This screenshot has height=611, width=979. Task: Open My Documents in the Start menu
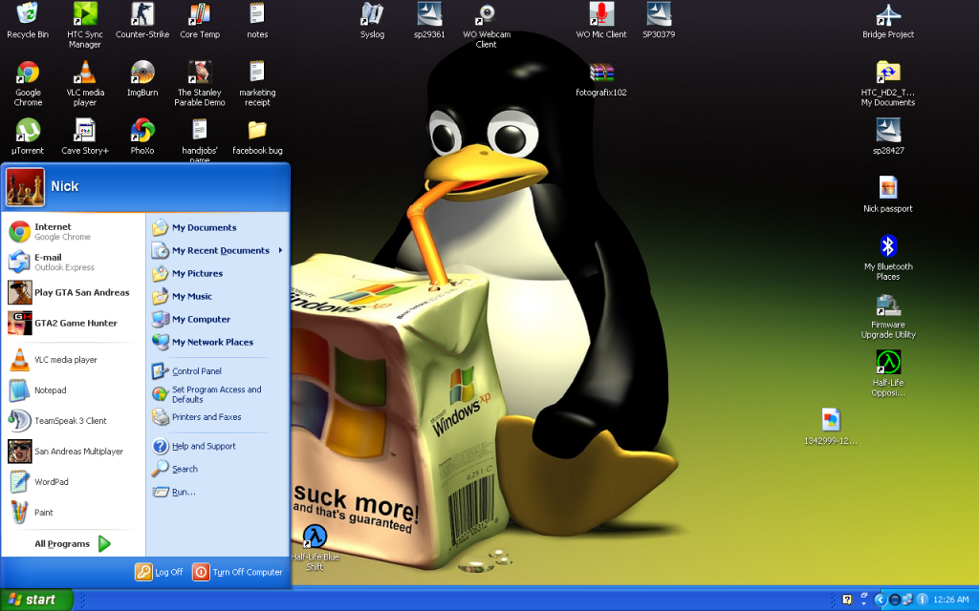coord(217,227)
